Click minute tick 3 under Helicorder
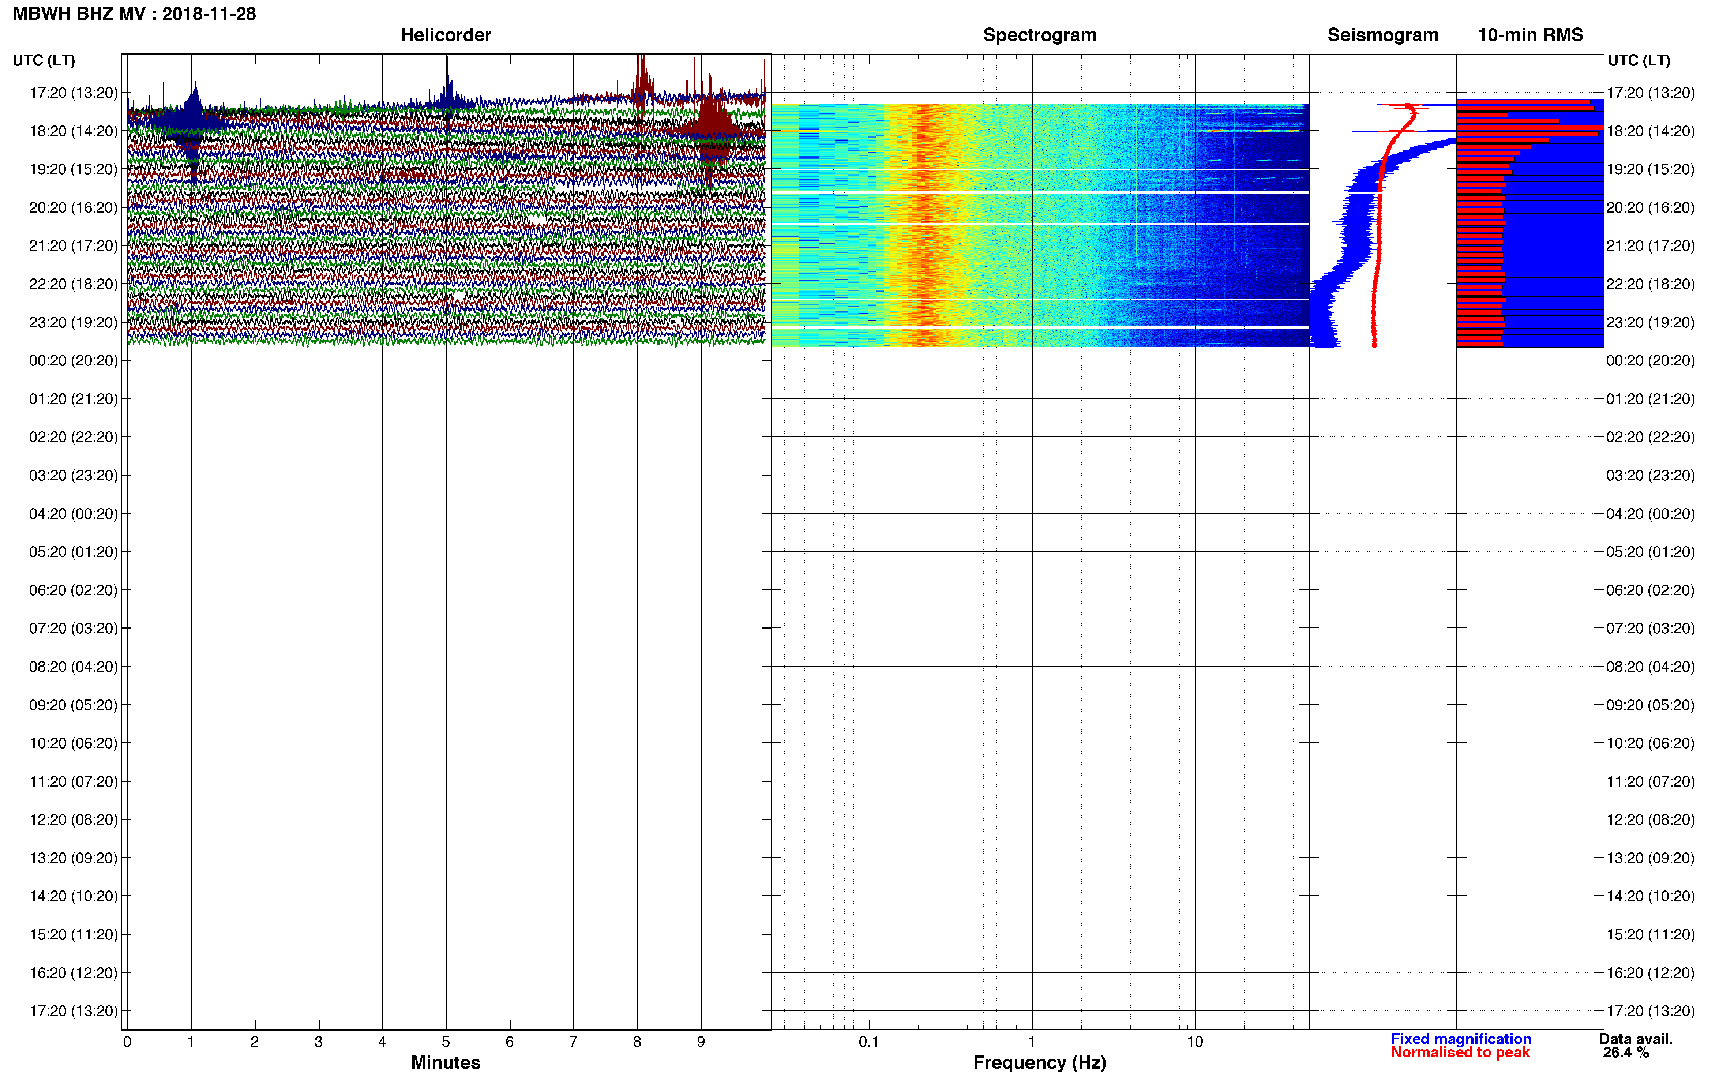The width and height of the screenshot is (1734, 1084). [x=318, y=1042]
